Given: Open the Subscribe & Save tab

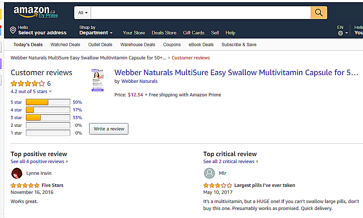Looking at the screenshot, I should coord(239,45).
